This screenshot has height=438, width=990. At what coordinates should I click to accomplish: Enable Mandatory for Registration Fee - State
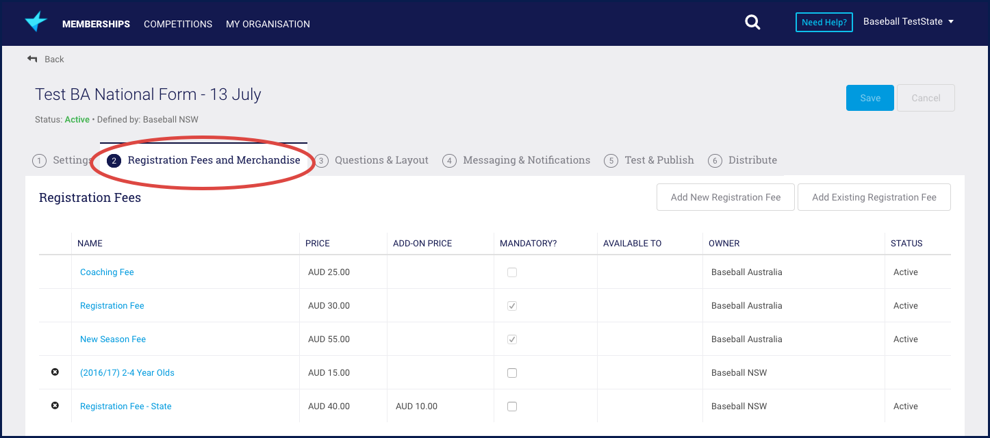pyautogui.click(x=512, y=407)
